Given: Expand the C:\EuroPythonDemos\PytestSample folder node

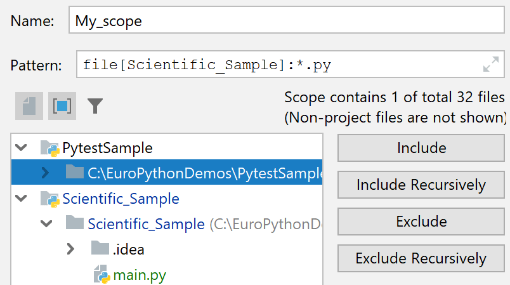Looking at the screenshot, I should (x=45, y=172).
